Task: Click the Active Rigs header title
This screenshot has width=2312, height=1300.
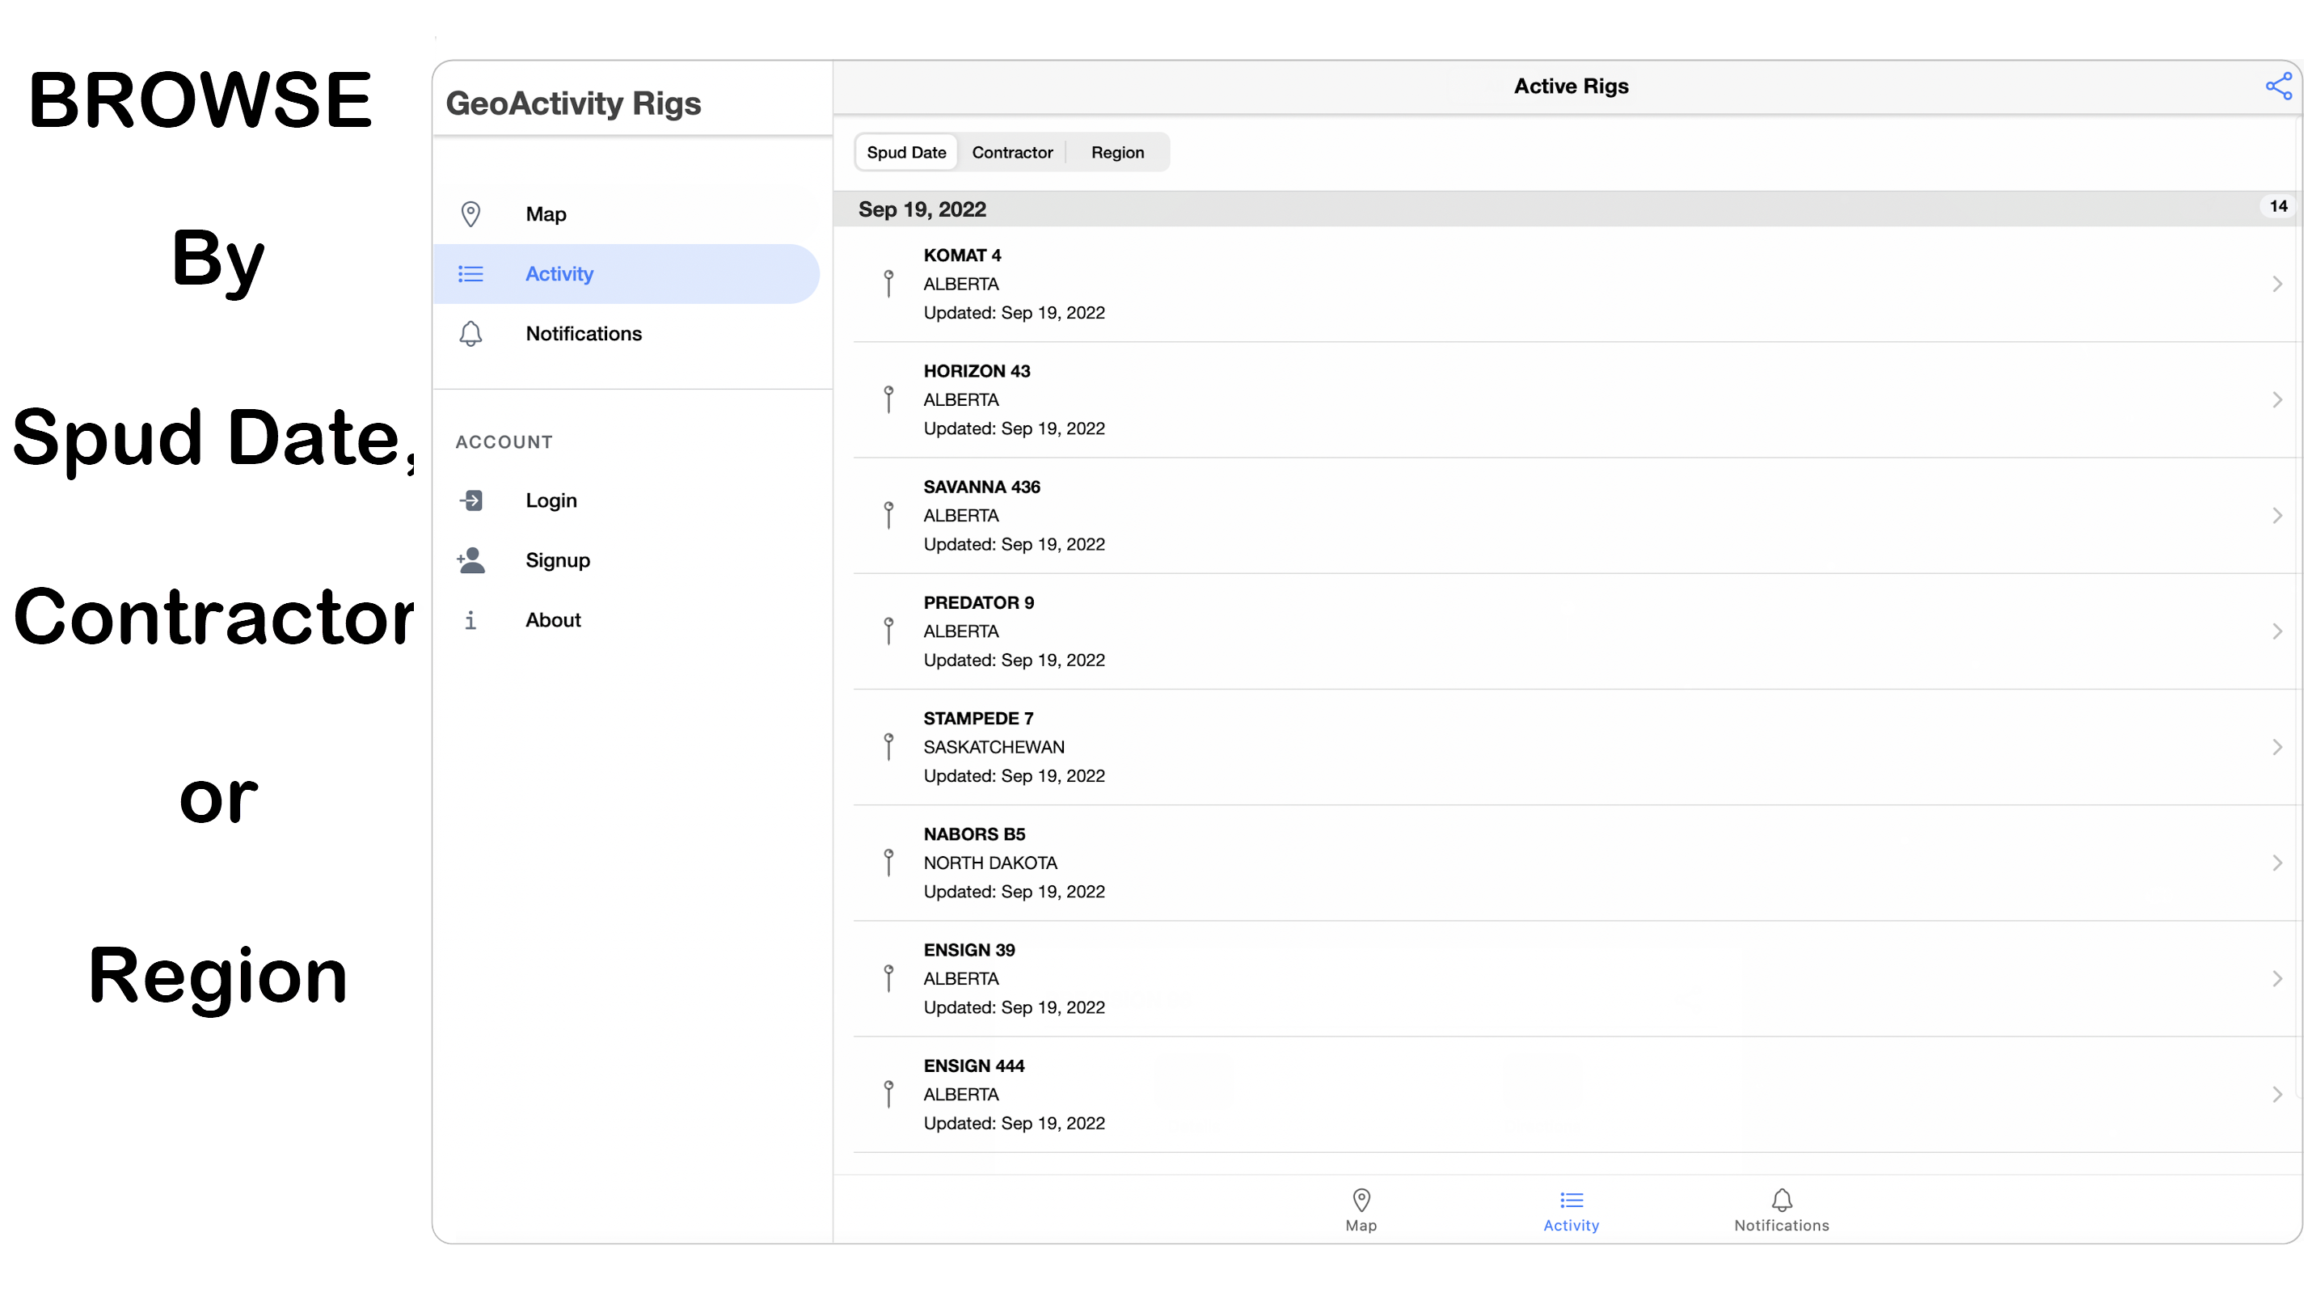Action: [1571, 87]
